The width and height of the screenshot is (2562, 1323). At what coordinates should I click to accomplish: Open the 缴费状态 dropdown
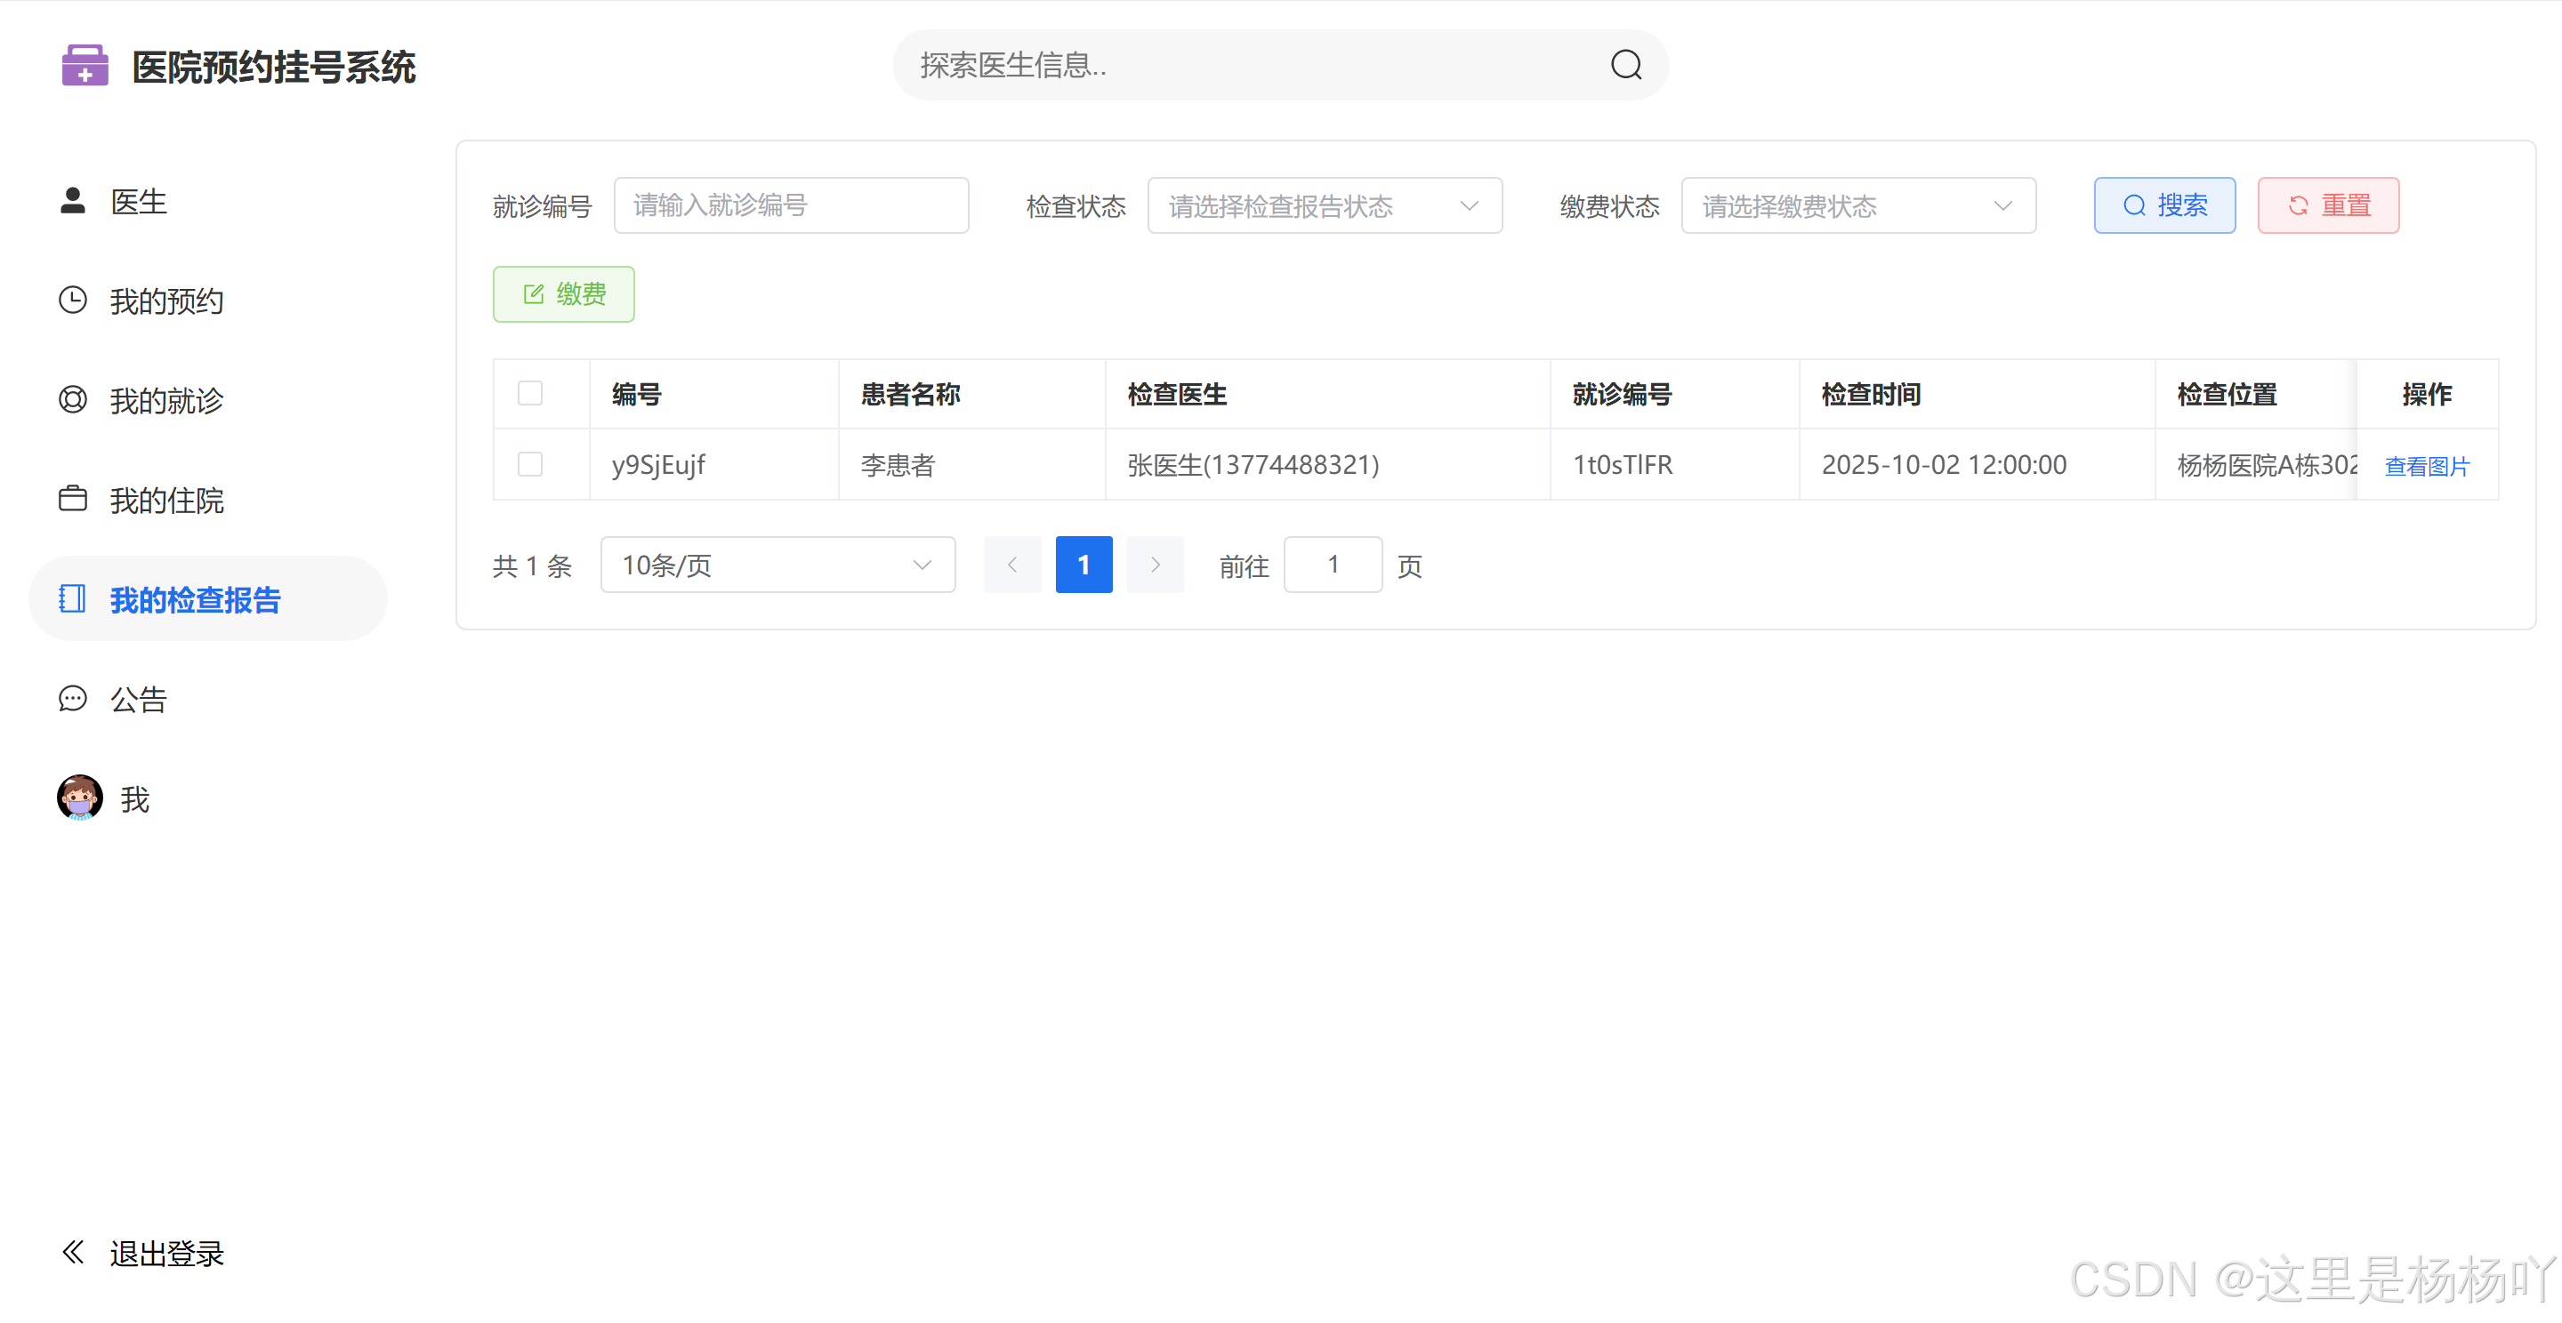tap(1857, 205)
